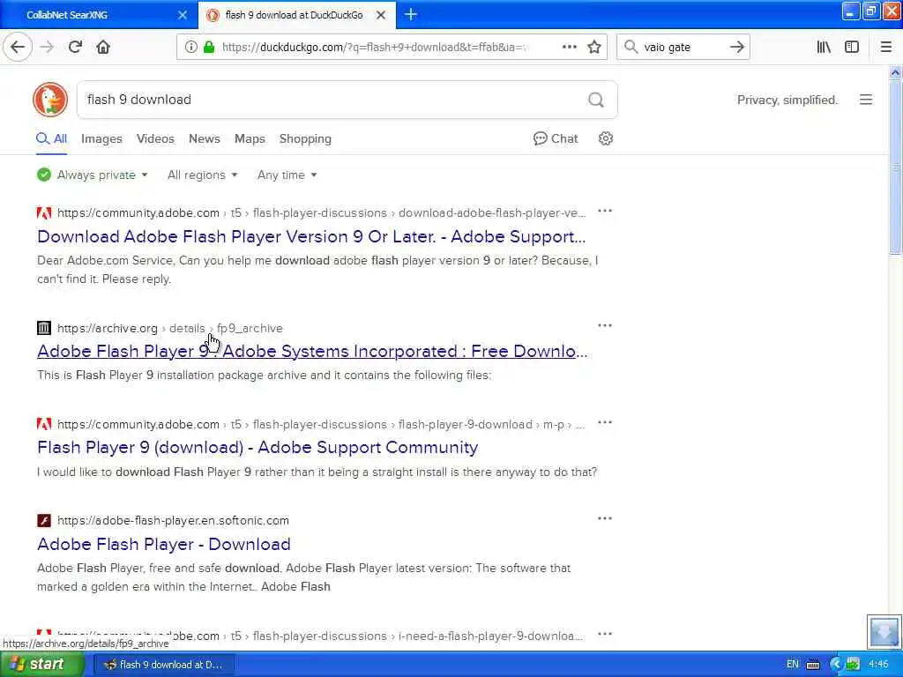Switch to News results
The height and width of the screenshot is (677, 903).
tap(205, 138)
